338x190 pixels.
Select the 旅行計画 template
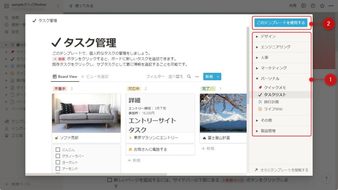point(282,102)
